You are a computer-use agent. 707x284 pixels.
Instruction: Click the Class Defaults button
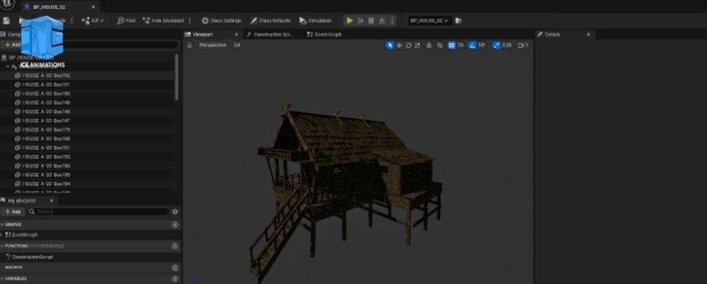tap(271, 21)
